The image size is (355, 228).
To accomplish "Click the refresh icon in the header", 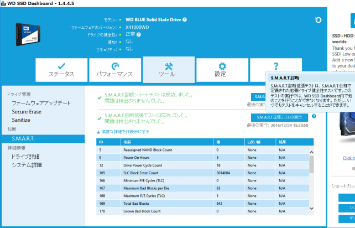I will [318, 20].
